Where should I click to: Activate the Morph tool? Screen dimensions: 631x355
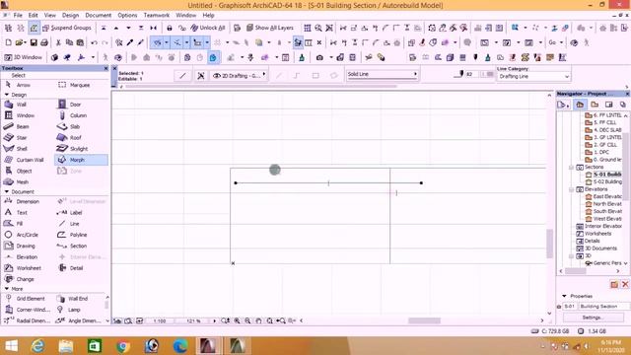click(x=81, y=160)
